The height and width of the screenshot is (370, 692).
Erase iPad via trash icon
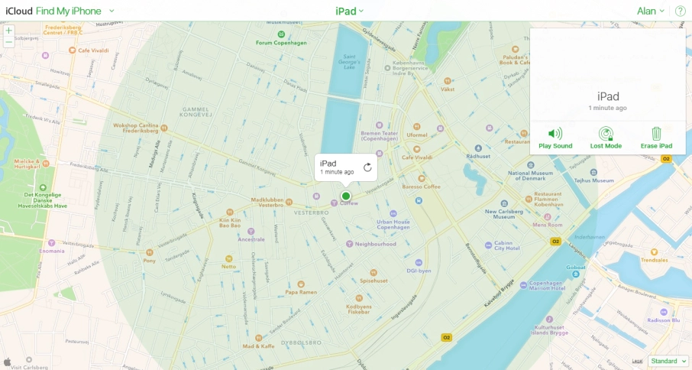pos(656,138)
